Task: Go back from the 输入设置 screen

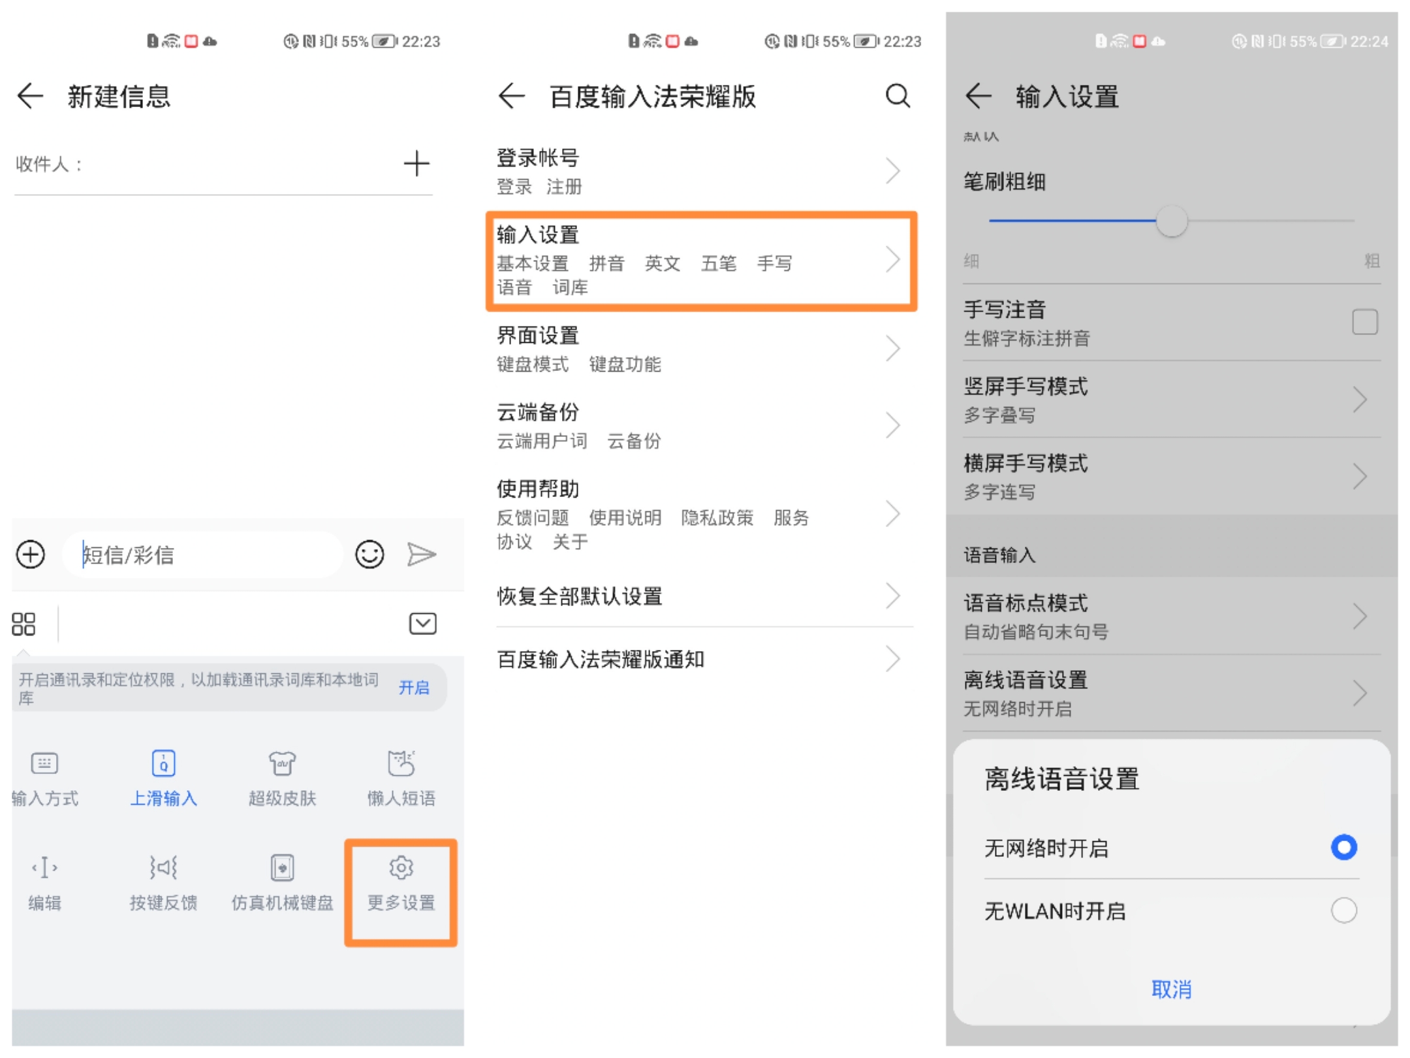Action: [978, 96]
